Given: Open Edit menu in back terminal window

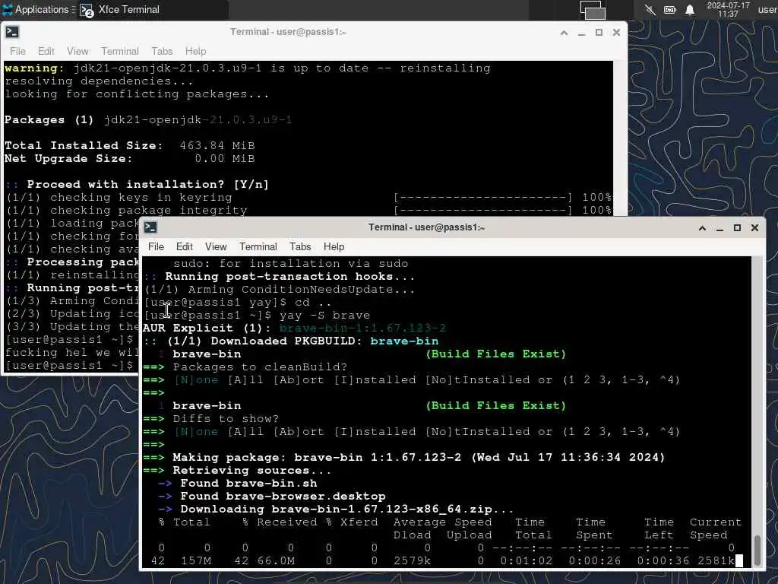Looking at the screenshot, I should tap(46, 51).
